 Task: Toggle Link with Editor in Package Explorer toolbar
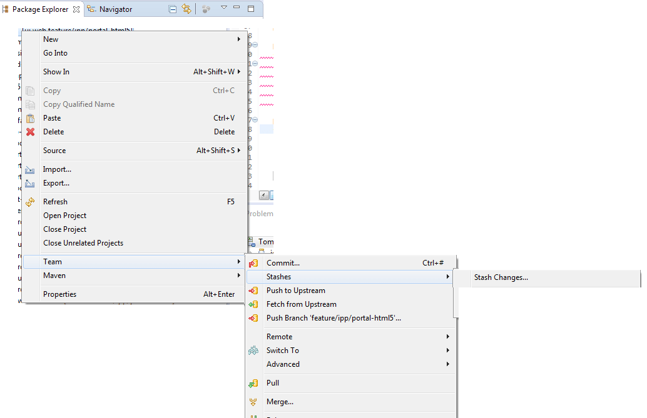[x=186, y=9]
